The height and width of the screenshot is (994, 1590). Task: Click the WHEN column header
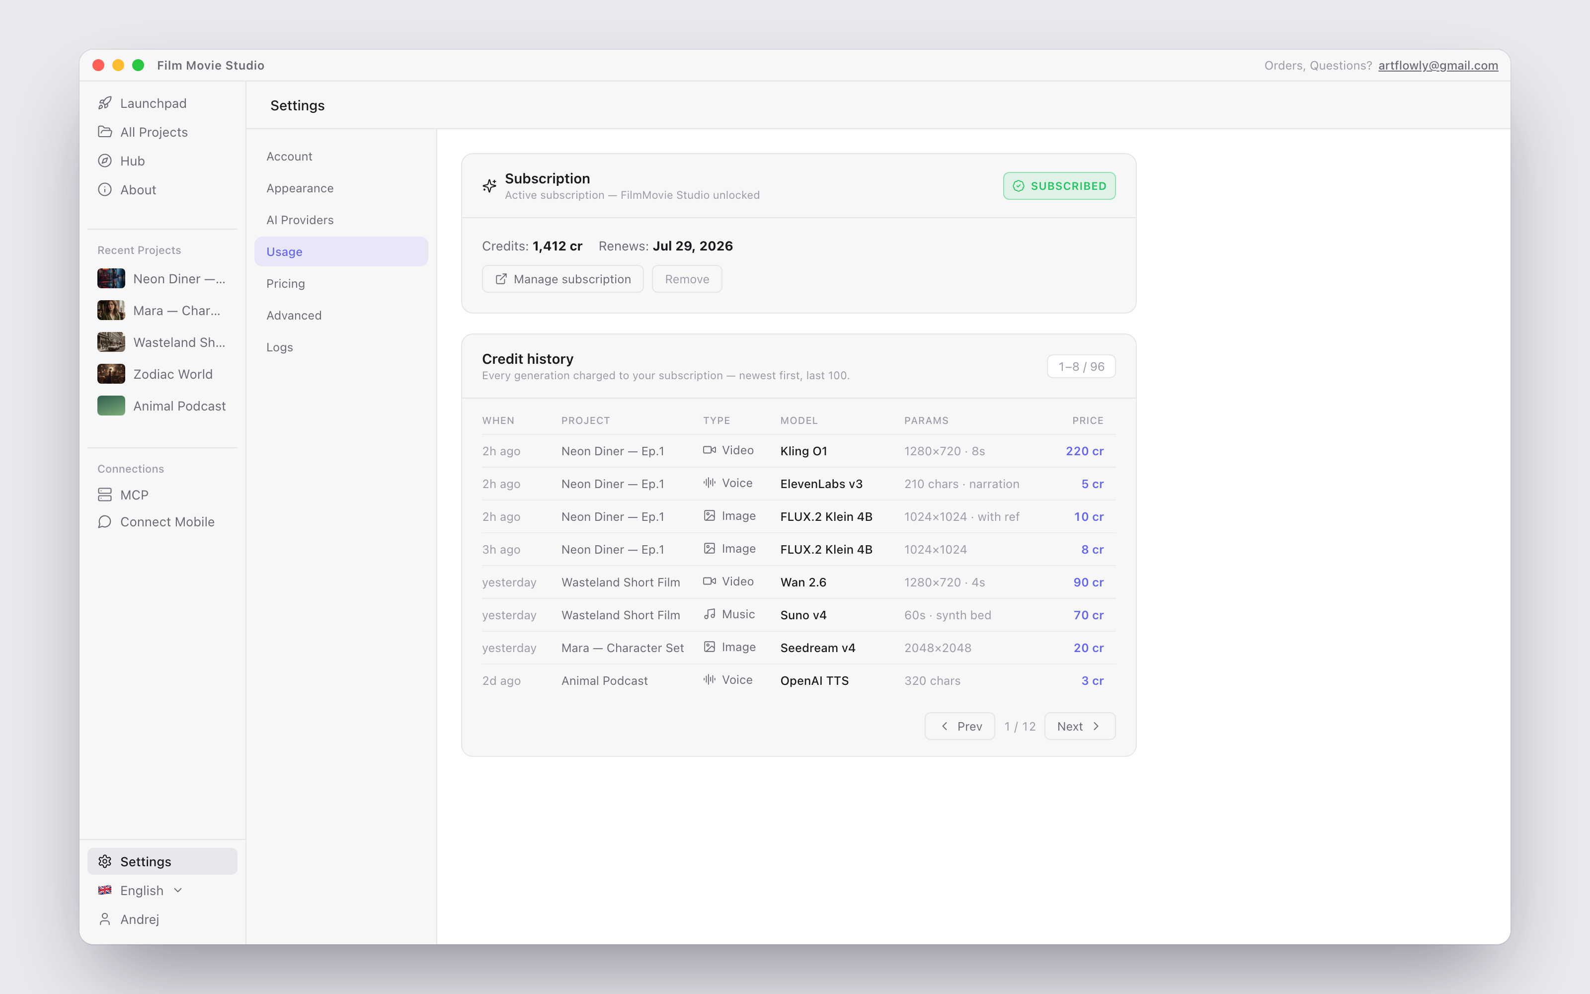point(498,421)
